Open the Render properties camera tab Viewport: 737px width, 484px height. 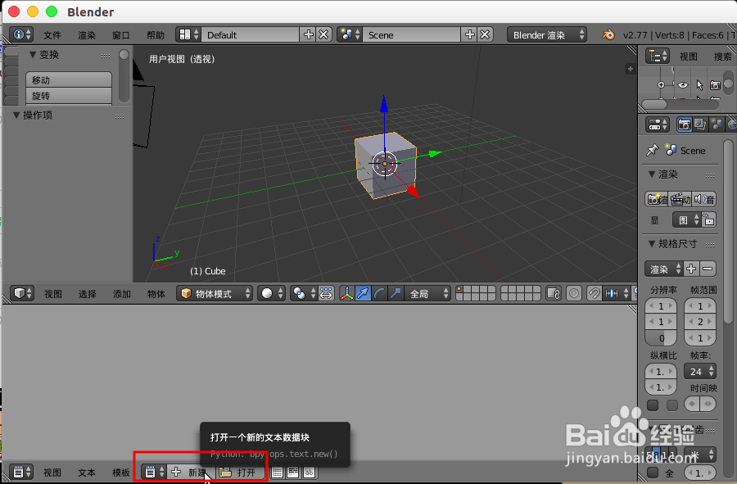pos(685,124)
